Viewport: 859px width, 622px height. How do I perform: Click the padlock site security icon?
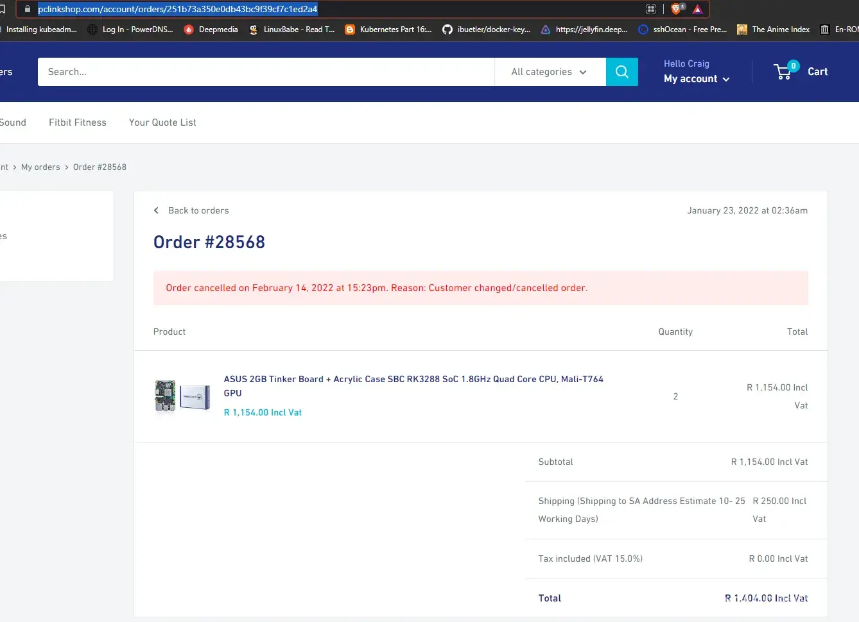point(27,9)
